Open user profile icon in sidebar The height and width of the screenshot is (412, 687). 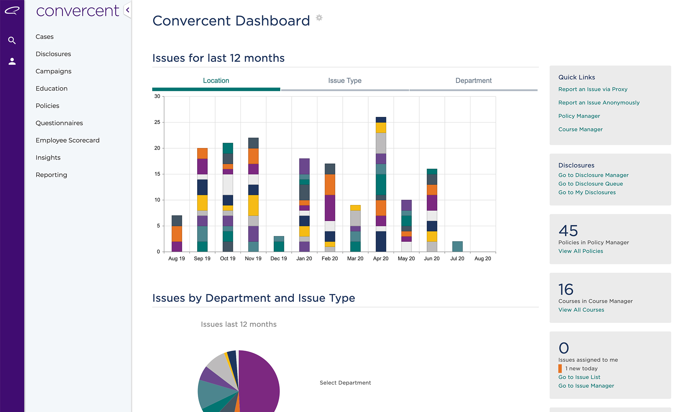[12, 61]
